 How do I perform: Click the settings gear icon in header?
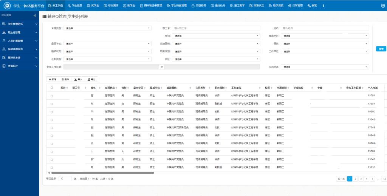tap(382, 6)
